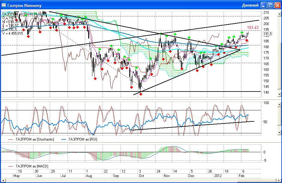This screenshot has width=282, height=183.
Task: Click the 180 price axis label
Action: coord(266,47)
